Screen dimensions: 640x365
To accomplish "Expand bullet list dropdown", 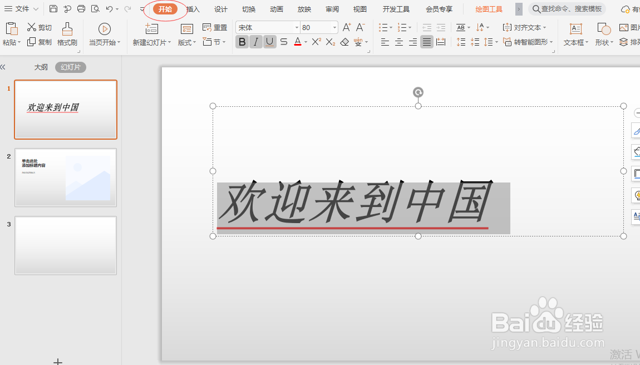I will (x=391, y=28).
